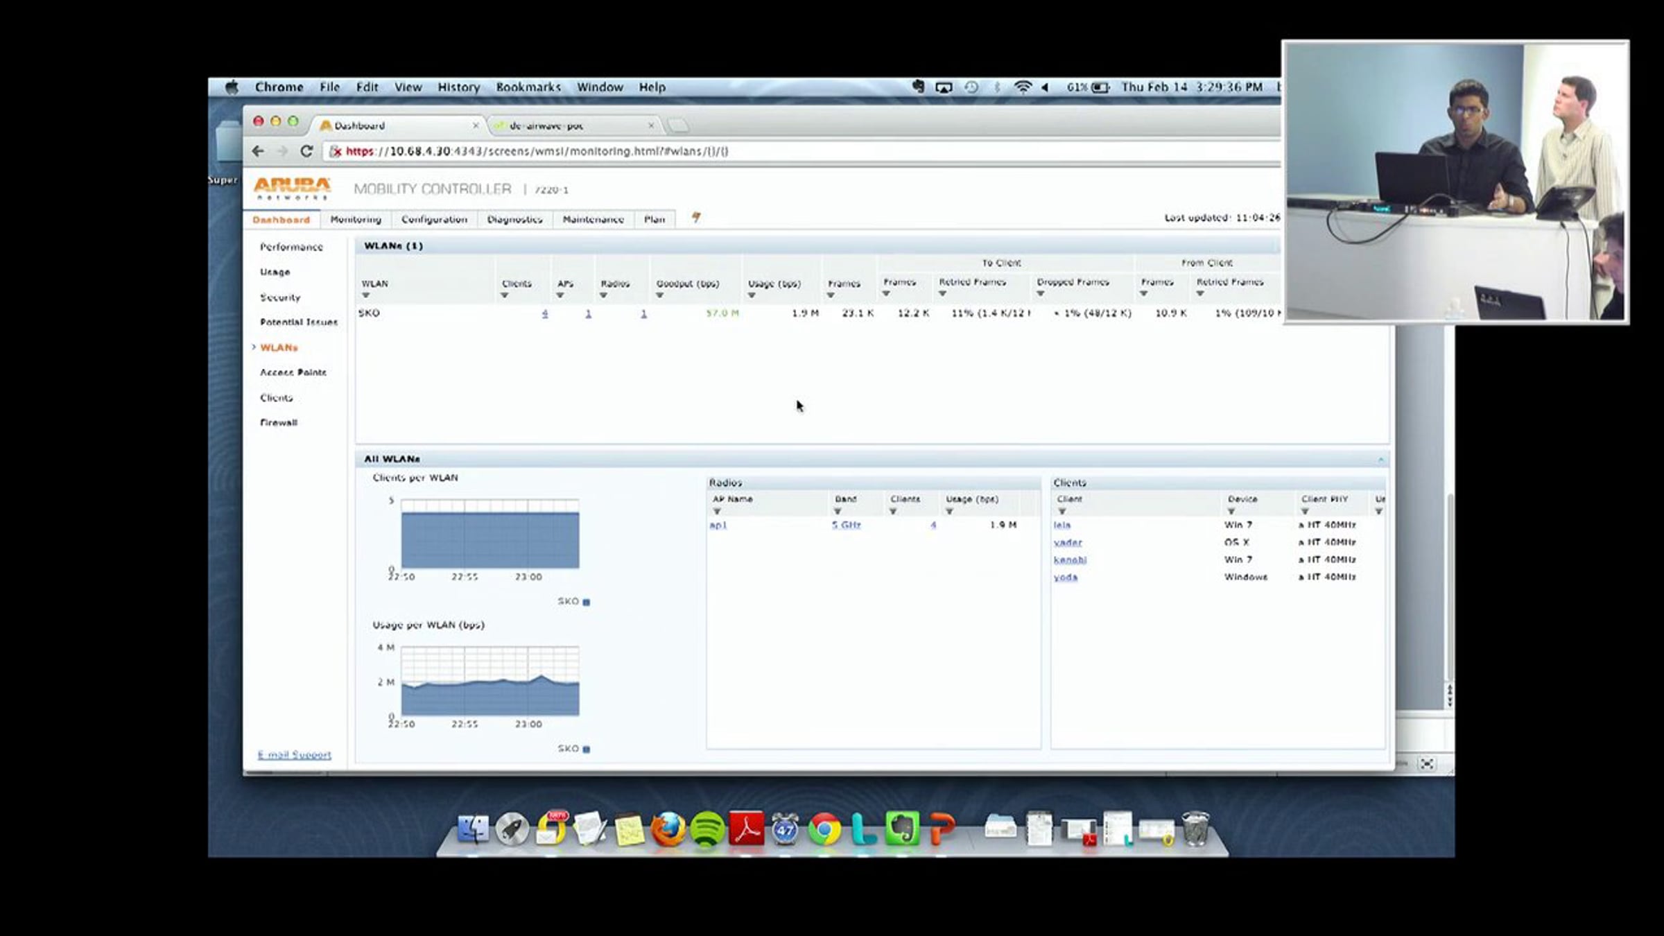The width and height of the screenshot is (1664, 936).
Task: Click the battery status icon
Action: tap(1100, 87)
